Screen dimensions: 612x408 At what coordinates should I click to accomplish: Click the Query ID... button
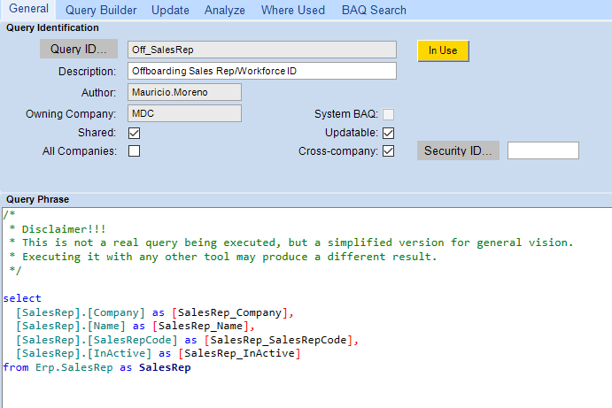[x=79, y=49]
